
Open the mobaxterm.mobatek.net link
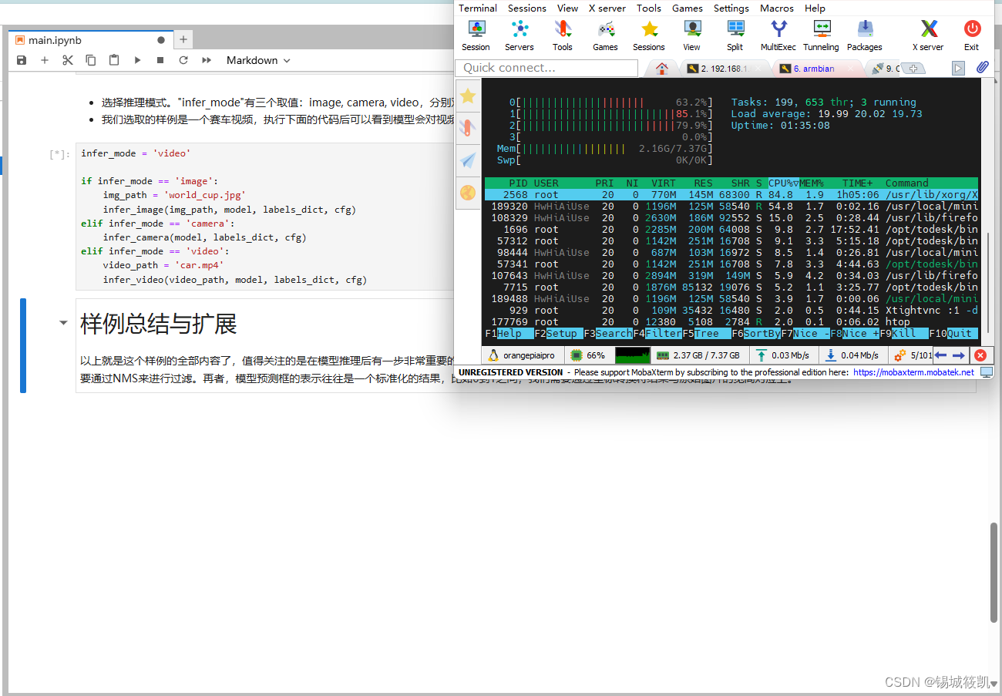(913, 372)
